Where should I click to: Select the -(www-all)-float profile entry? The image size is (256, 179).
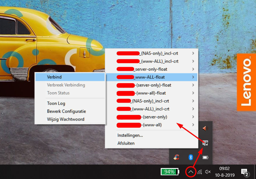point(151,93)
